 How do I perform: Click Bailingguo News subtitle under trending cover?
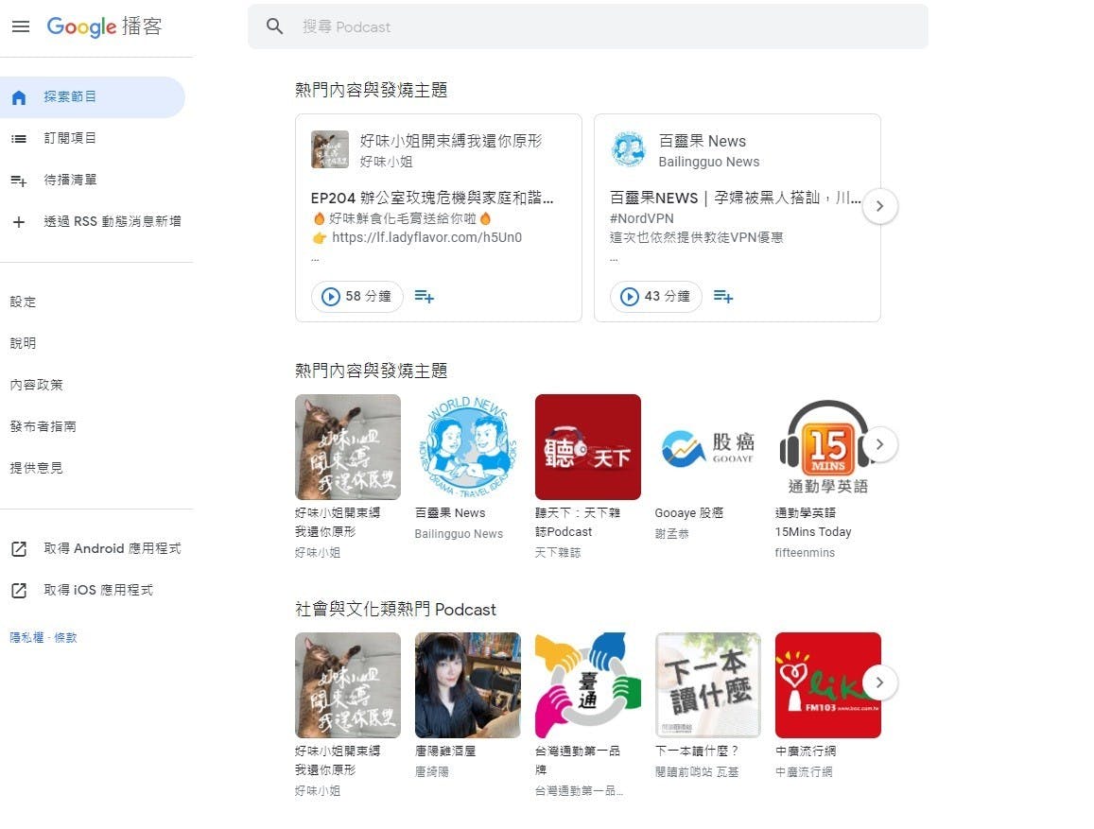(x=459, y=534)
